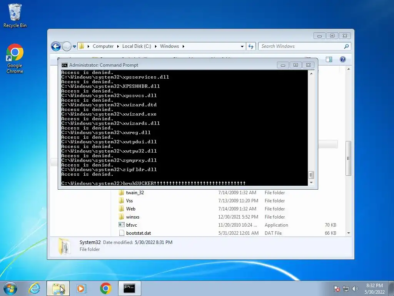Screen dimensions: 394x296
Task: Click the folder icon in address bar
Action: click(x=82, y=46)
